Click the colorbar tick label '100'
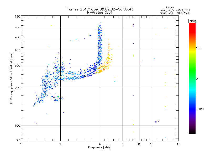The width and height of the screenshot is (210, 157). (199, 48)
